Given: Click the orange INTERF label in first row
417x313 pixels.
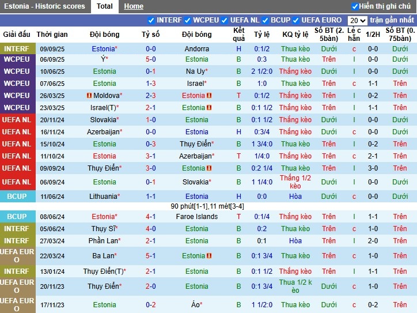Looking at the screenshot, I should (x=17, y=49).
